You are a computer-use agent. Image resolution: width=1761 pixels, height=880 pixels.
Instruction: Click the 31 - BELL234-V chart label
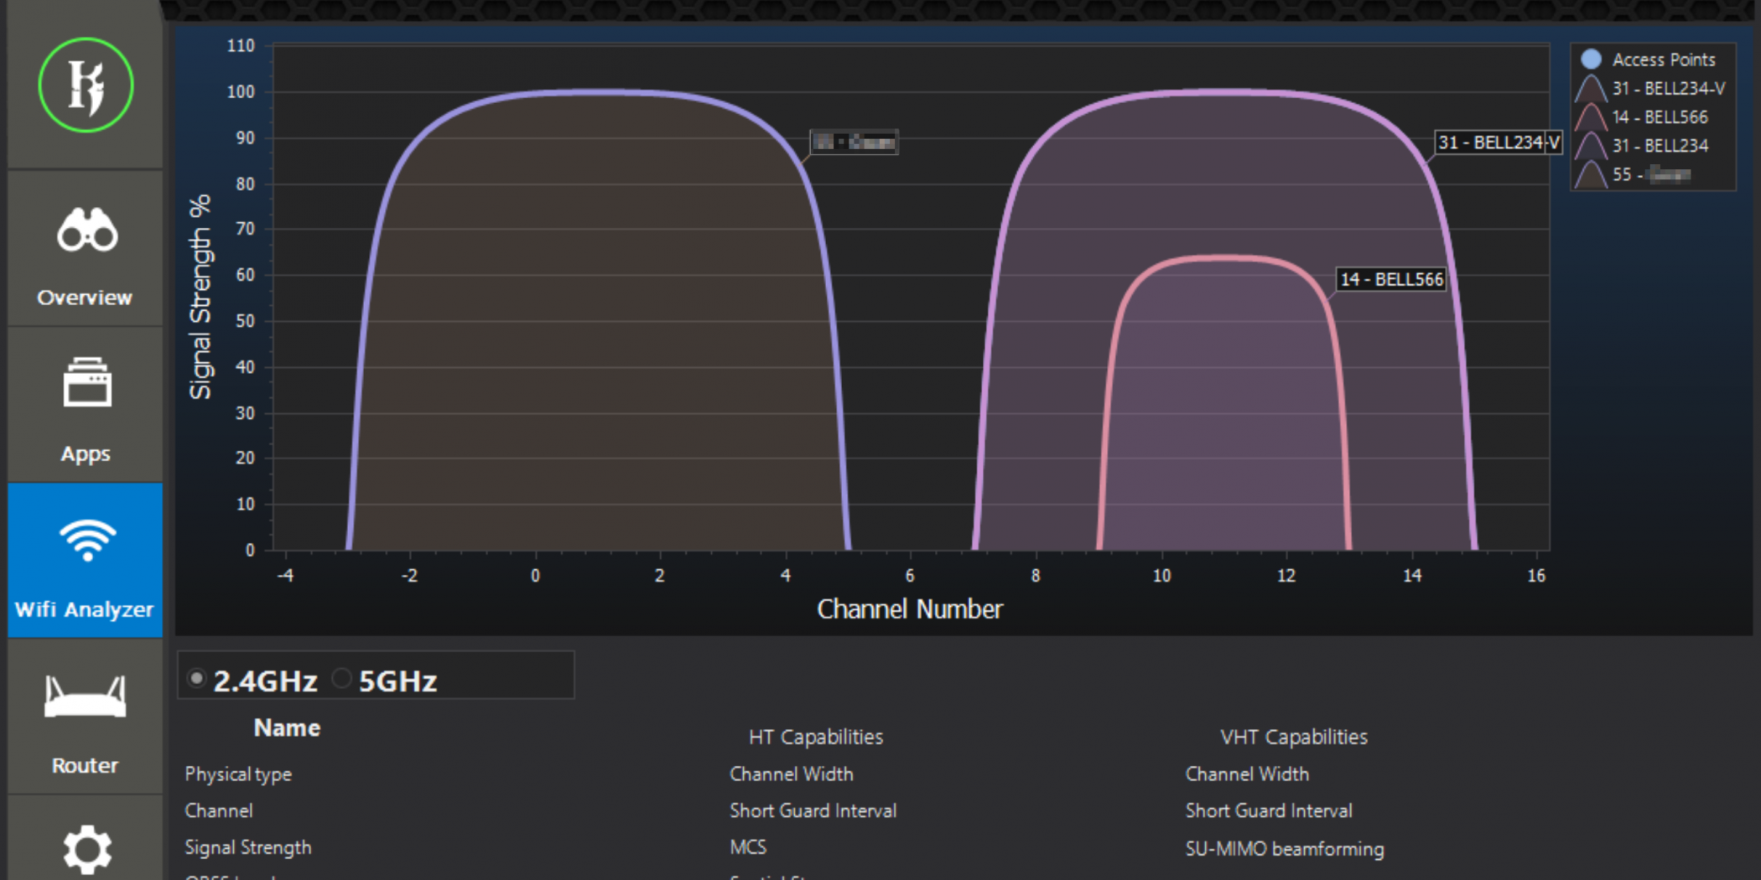(1498, 142)
